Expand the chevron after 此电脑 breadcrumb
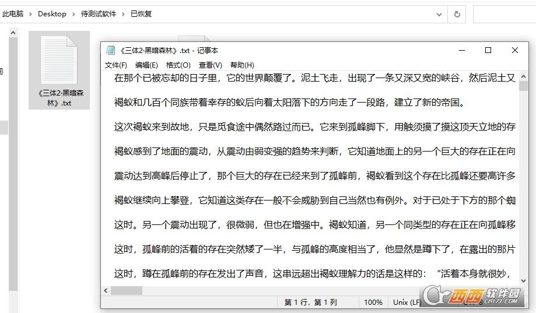Screen dimensions: 536x313 tap(30, 14)
